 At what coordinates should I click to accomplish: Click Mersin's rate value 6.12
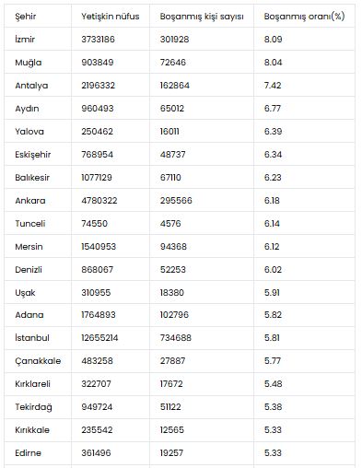(272, 247)
